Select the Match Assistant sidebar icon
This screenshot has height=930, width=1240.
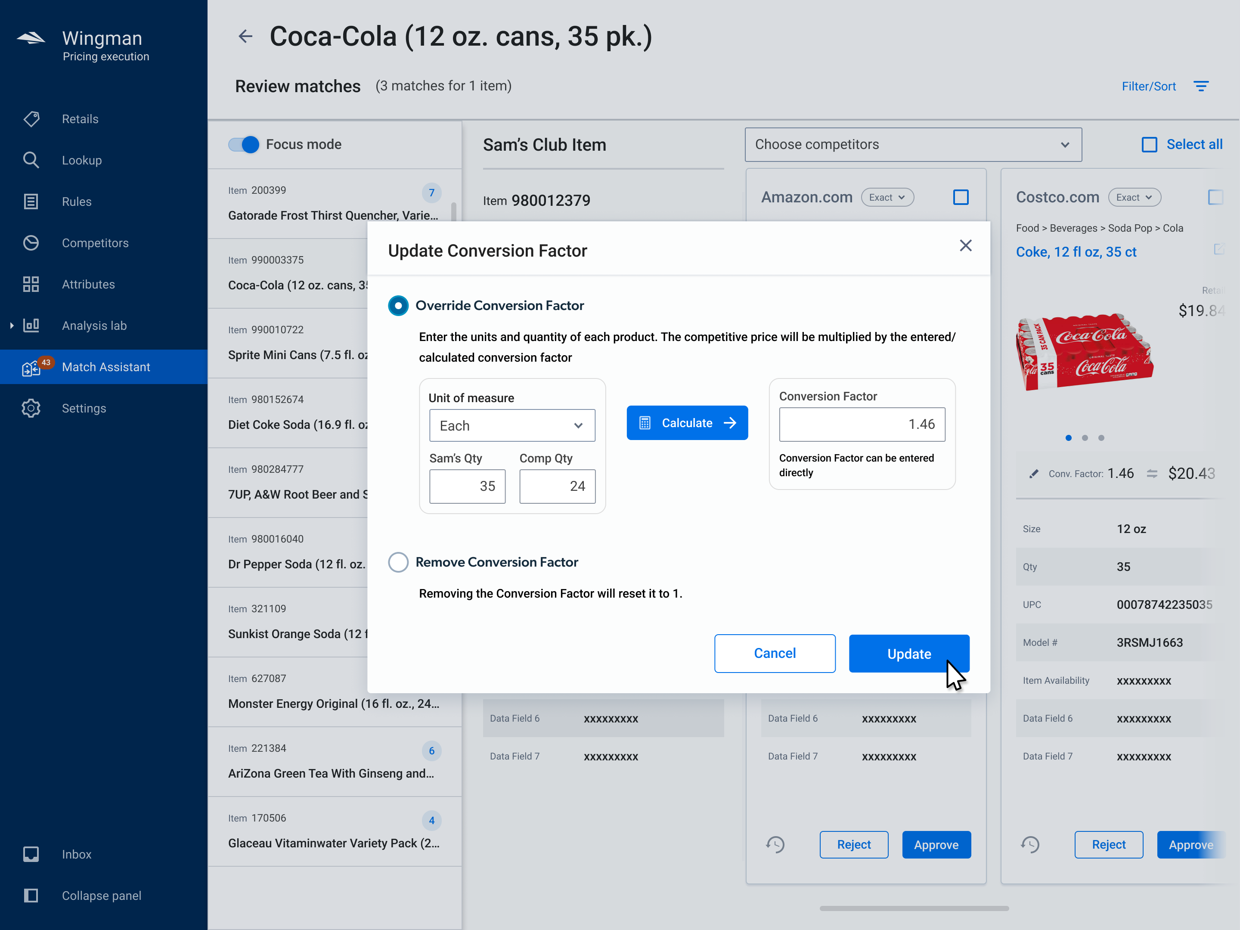(x=32, y=367)
